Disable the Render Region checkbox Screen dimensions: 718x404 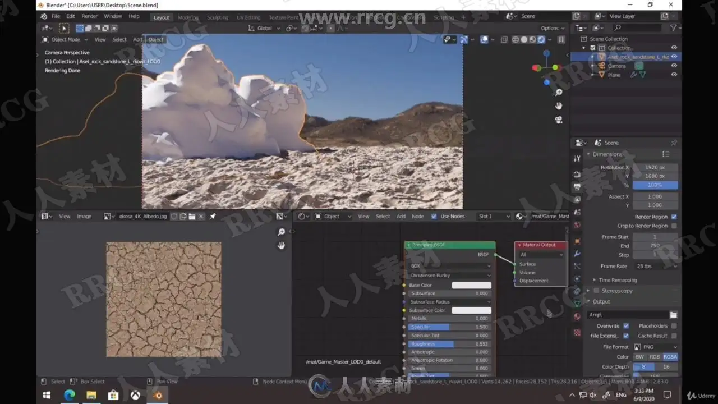click(x=674, y=217)
